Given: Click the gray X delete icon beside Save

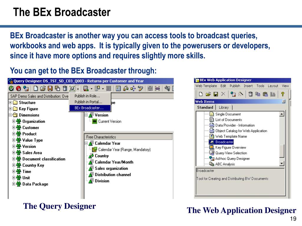Looking at the screenshot, I should tap(223, 94).
